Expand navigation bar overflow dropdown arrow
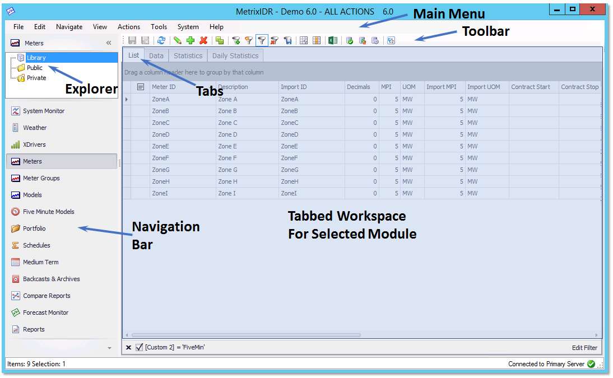613x378 pixels. 109,348
